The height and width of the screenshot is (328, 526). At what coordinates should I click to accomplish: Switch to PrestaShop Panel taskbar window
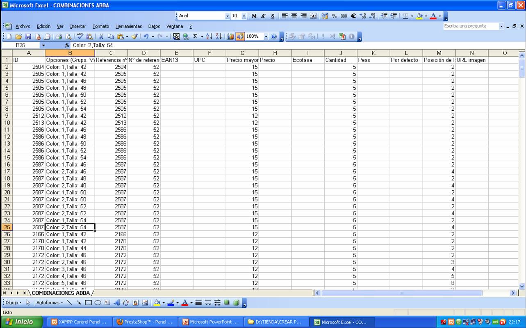tap(145, 322)
